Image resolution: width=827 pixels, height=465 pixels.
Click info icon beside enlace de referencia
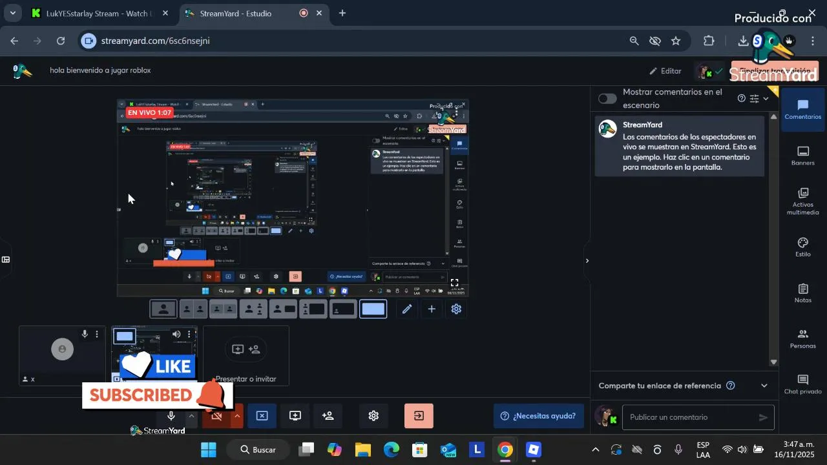coord(731,386)
